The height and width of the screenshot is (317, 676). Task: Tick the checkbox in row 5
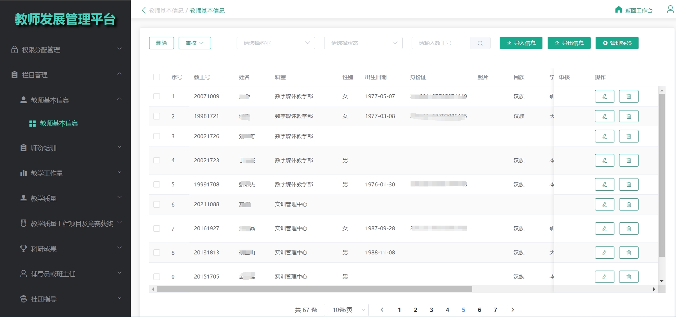(x=157, y=185)
